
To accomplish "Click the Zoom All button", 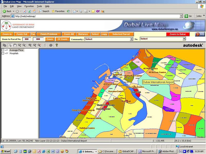I will point(69,34).
